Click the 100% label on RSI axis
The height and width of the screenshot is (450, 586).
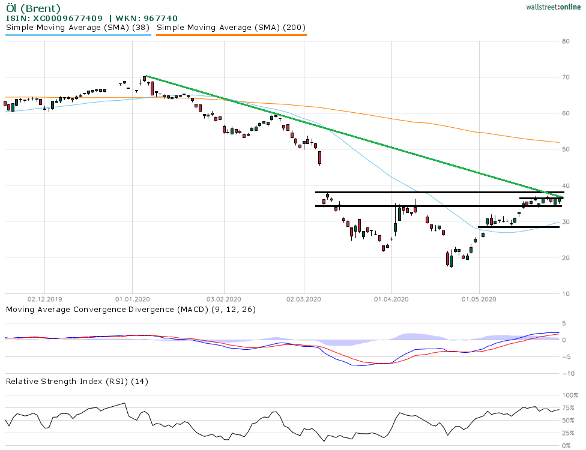tap(569, 395)
